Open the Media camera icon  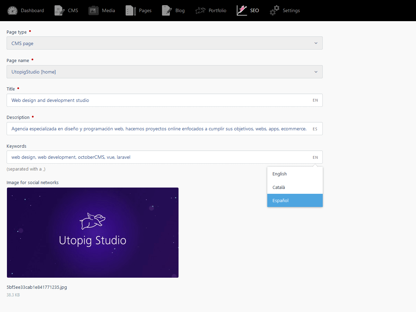tap(94, 10)
